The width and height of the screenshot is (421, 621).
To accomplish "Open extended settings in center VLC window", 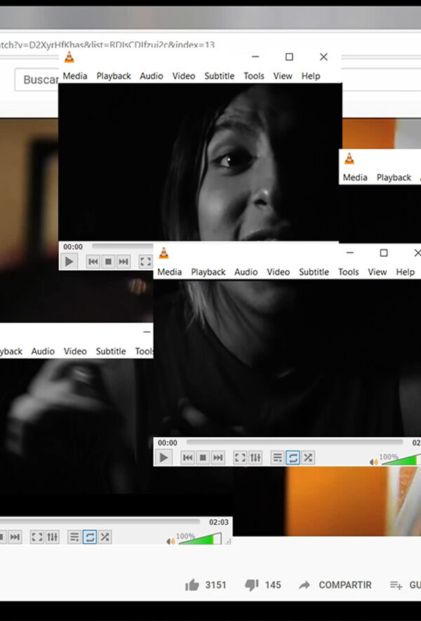I will click(255, 458).
